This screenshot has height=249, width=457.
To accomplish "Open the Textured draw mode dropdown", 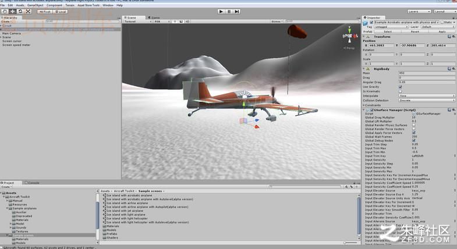I will tap(138, 22).
